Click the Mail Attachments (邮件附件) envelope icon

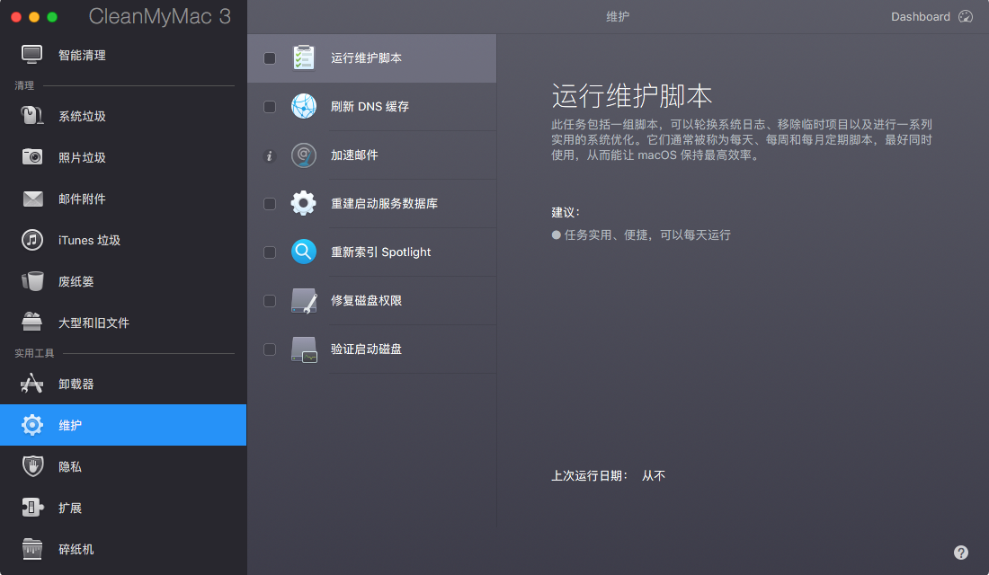pos(32,199)
